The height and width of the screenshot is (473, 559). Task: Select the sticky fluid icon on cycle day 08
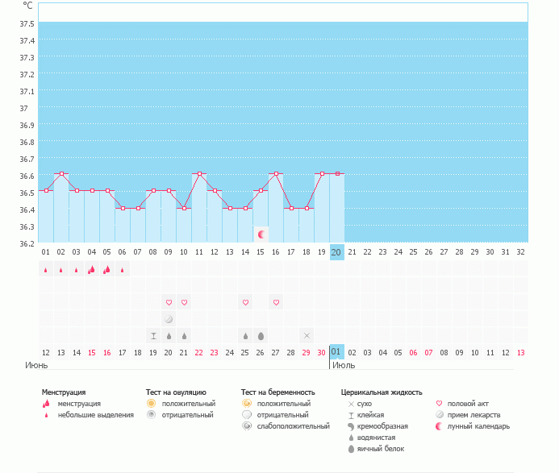coord(152,335)
